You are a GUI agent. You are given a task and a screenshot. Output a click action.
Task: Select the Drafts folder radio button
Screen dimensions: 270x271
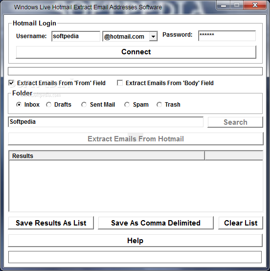click(48, 105)
